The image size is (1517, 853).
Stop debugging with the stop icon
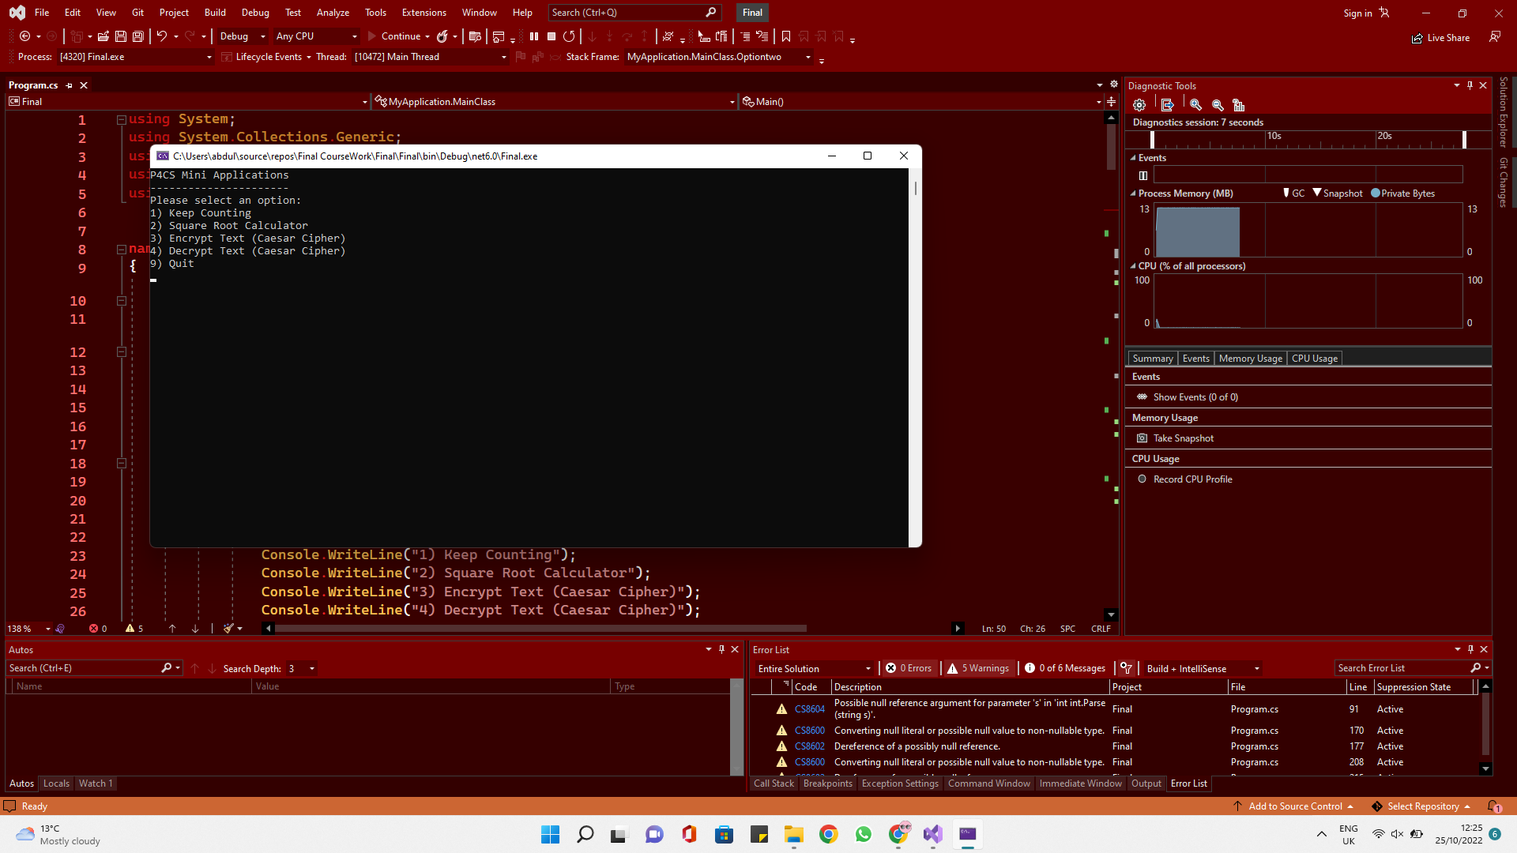(551, 36)
